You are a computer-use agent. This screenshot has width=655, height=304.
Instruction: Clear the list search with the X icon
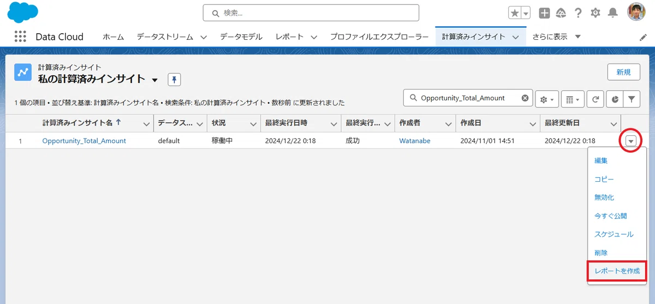click(x=525, y=98)
